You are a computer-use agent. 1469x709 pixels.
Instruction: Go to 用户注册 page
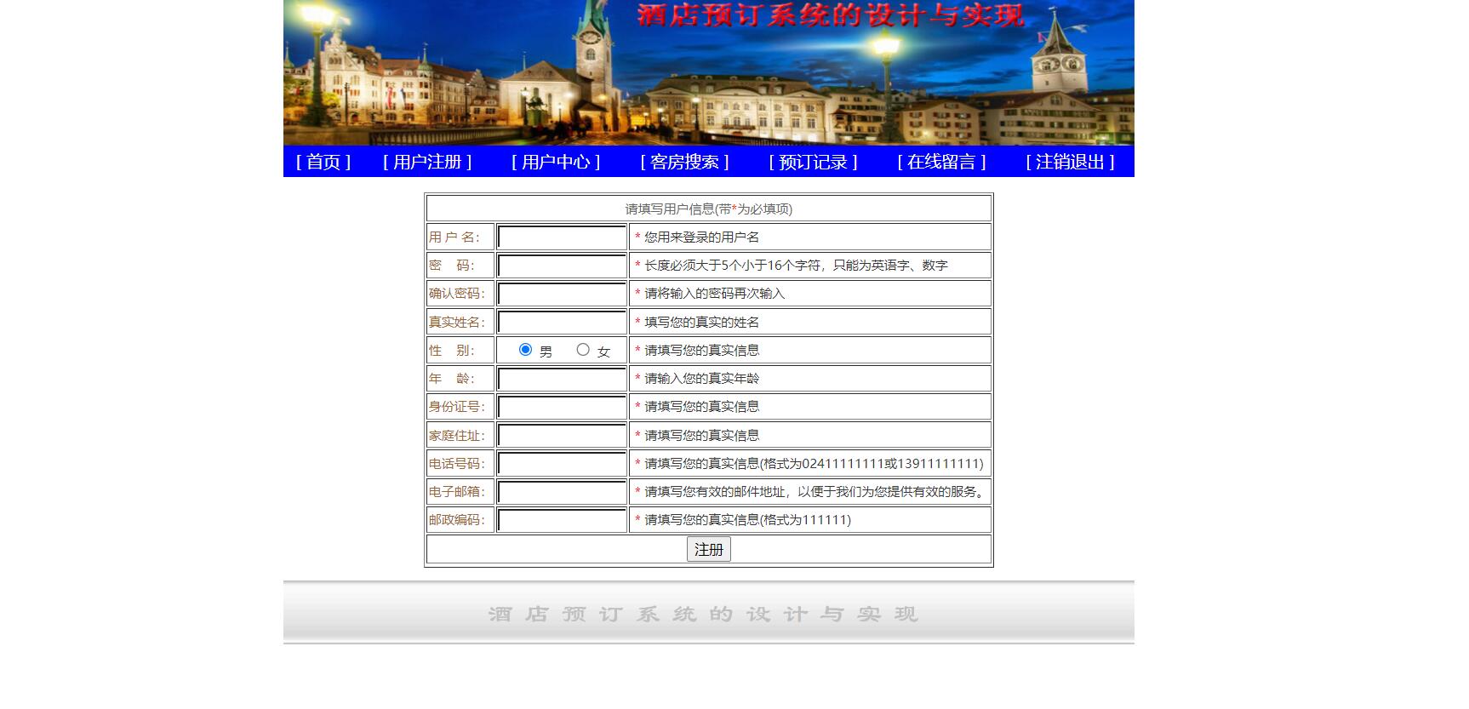click(x=427, y=162)
